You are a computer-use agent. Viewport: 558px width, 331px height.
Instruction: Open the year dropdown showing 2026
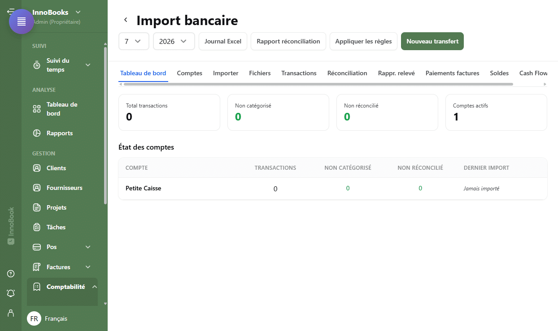pyautogui.click(x=174, y=41)
